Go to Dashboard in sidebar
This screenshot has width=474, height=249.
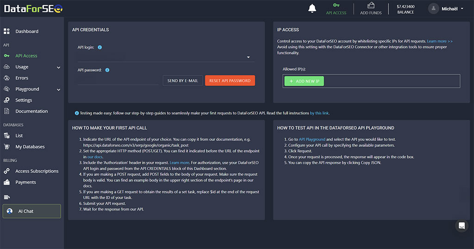[x=27, y=31]
